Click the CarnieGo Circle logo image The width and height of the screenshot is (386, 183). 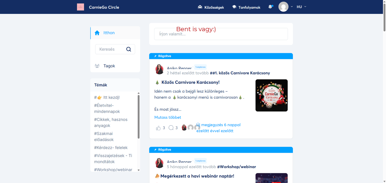[x=81, y=7]
